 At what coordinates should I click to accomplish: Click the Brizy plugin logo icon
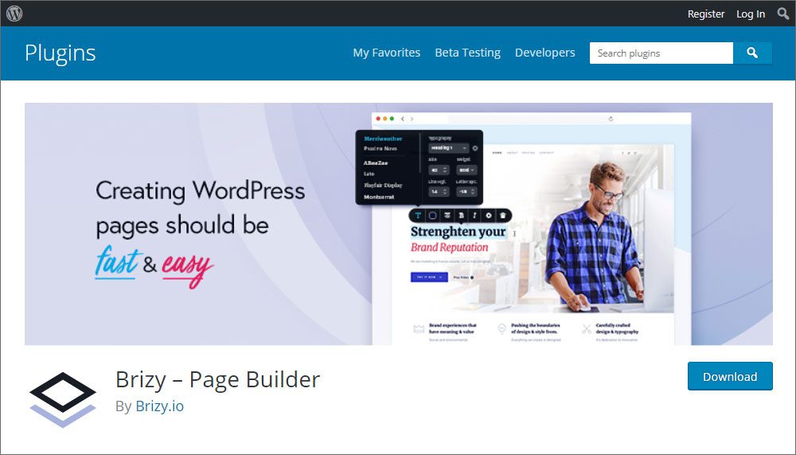pyautogui.click(x=62, y=399)
